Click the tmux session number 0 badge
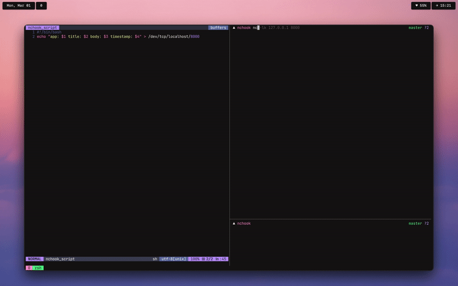Screen dimensions: 458x286 tap(29, 268)
